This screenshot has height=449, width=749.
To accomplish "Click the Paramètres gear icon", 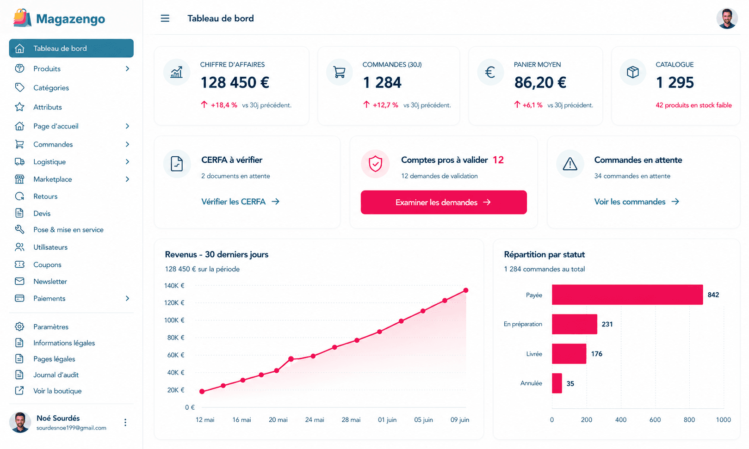I will pos(19,326).
